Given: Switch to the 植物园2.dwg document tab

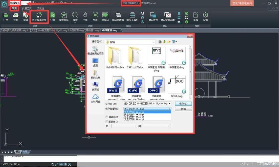Looking at the screenshot, I should [x=93, y=30].
